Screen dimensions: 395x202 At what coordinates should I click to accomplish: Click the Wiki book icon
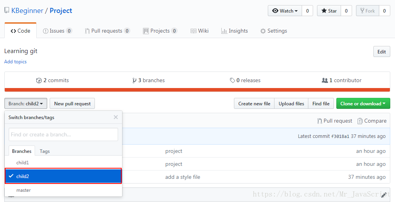pyautogui.click(x=193, y=31)
